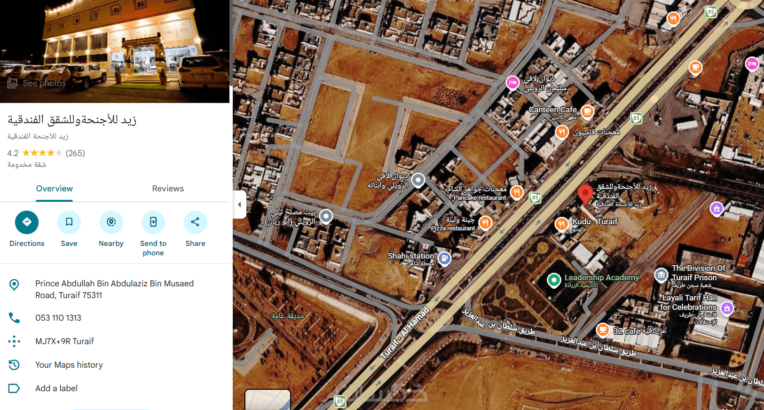Click the phone icon next to 053 110 1313
The width and height of the screenshot is (764, 410).
pyautogui.click(x=14, y=318)
